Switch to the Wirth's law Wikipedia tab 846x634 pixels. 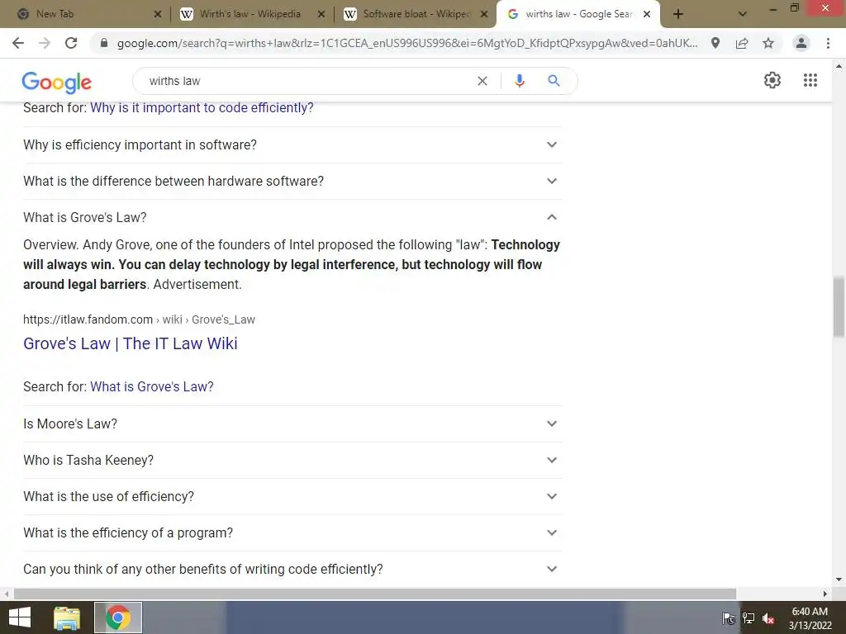251,14
